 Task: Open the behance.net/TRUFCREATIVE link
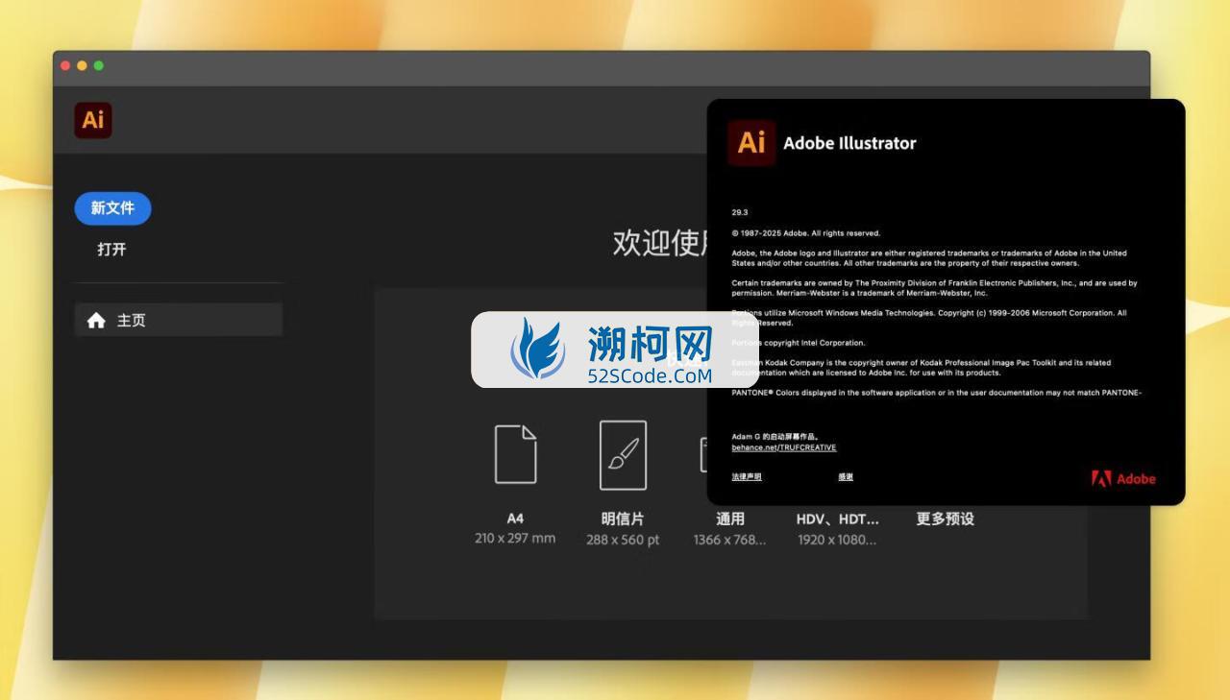[784, 447]
